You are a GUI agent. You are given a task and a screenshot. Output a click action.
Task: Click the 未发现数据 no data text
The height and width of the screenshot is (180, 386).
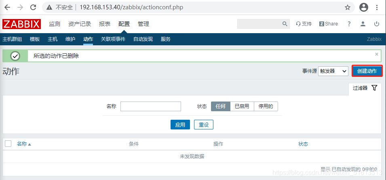pyautogui.click(x=192, y=157)
